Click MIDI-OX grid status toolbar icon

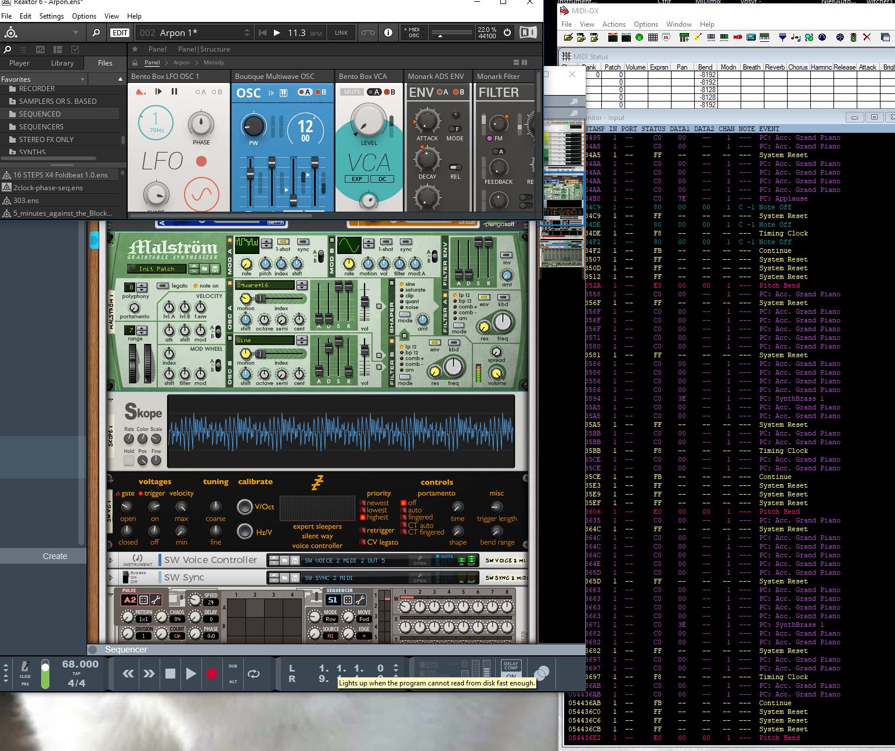pyautogui.click(x=652, y=38)
